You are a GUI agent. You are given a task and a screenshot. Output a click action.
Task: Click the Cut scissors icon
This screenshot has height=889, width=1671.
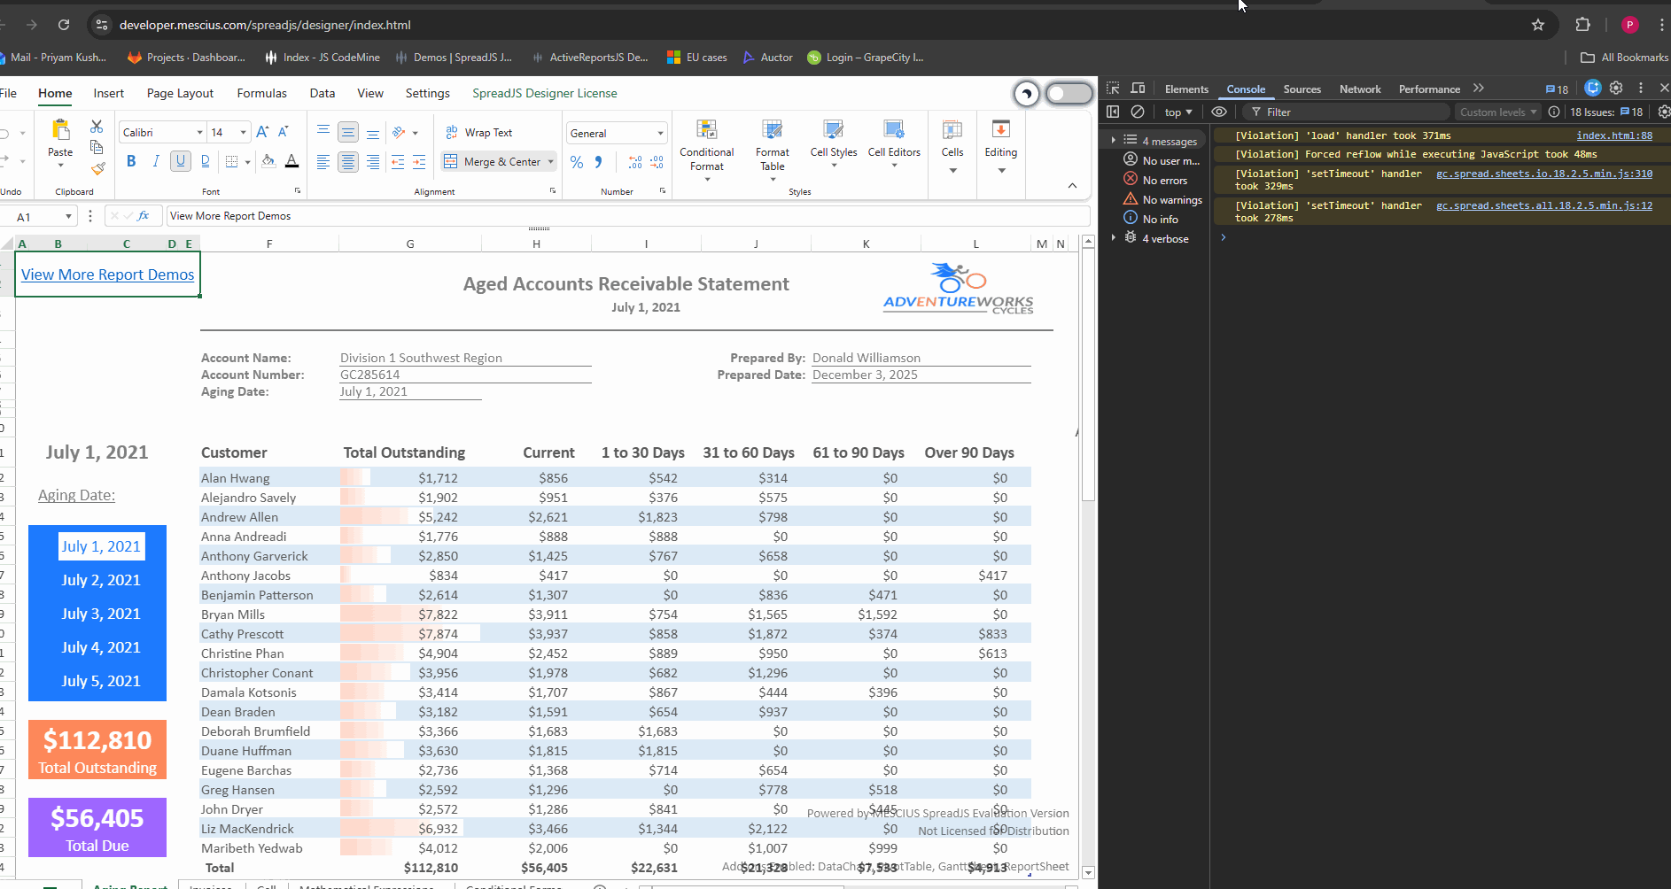tap(97, 127)
